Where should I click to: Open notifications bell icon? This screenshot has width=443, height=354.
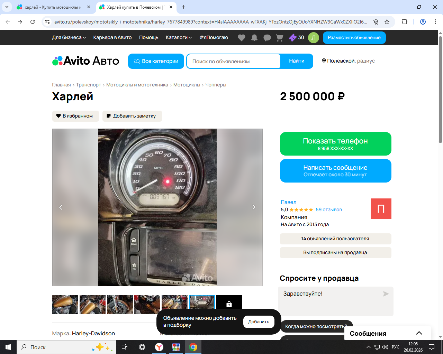pos(254,38)
